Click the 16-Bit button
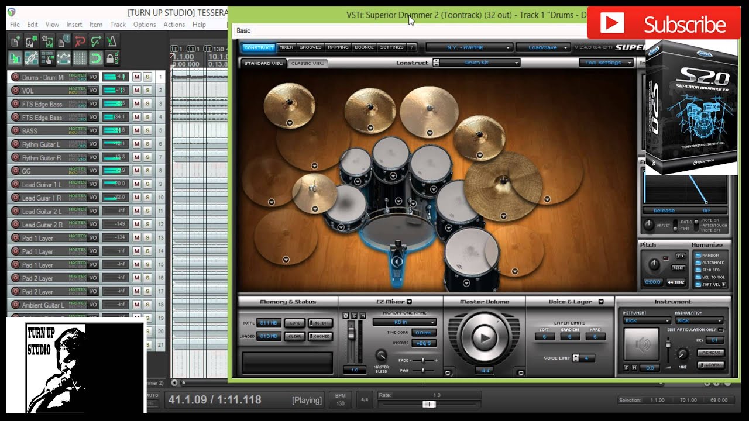Image resolution: width=749 pixels, height=421 pixels. [x=321, y=323]
